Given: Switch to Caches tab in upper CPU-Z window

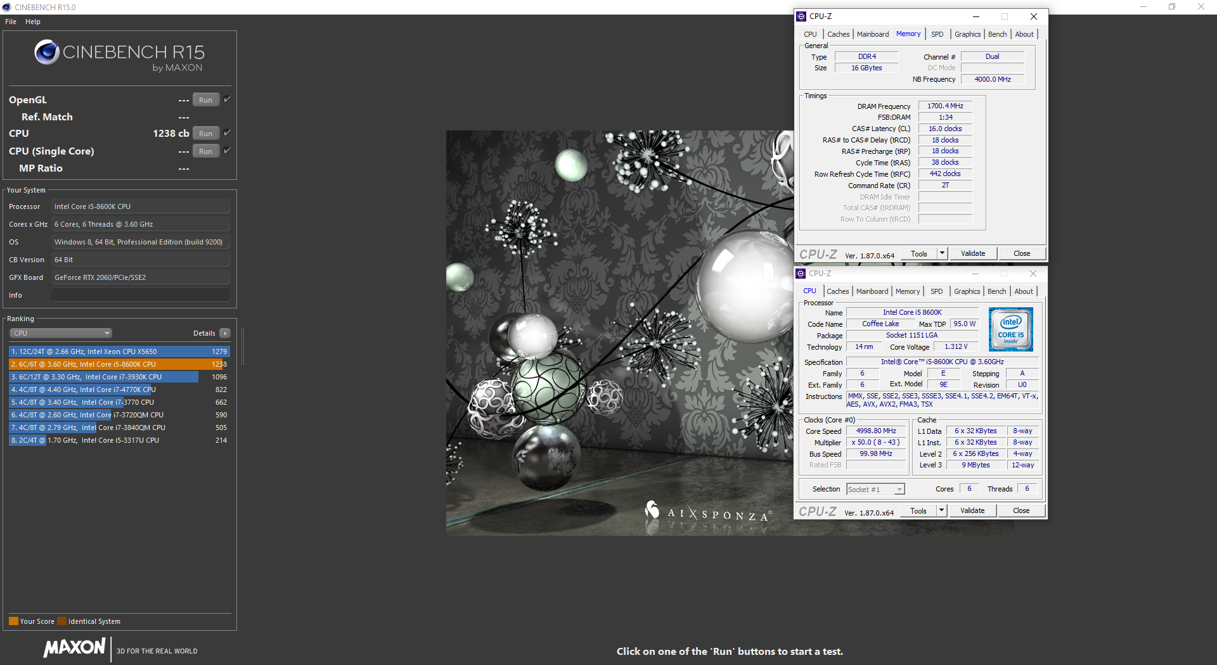Looking at the screenshot, I should 838,34.
